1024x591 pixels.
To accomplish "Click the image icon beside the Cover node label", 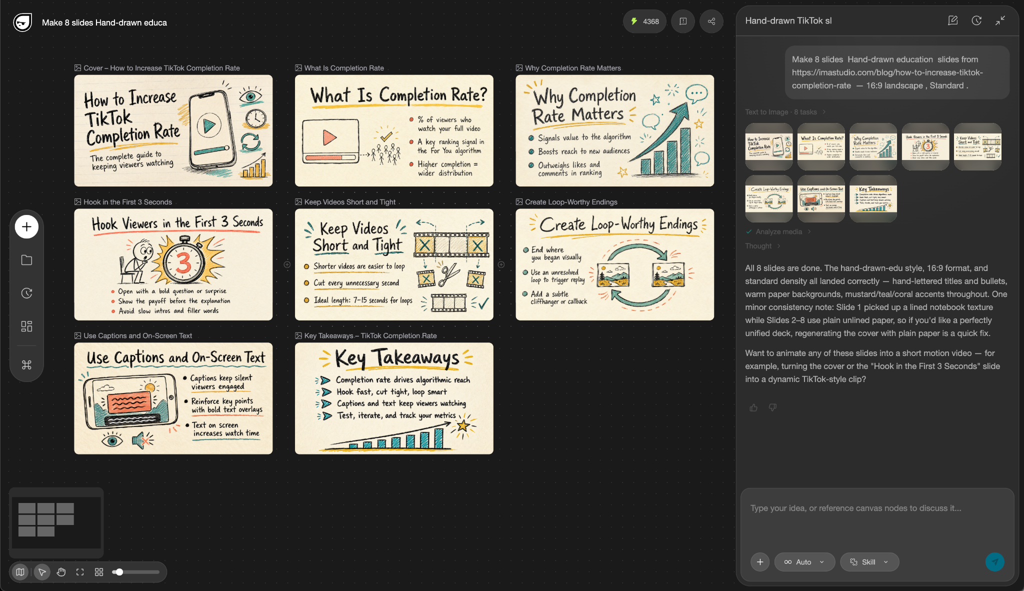I will point(78,68).
